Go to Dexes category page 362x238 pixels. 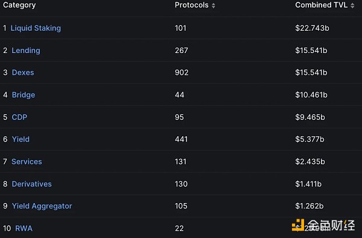coord(23,73)
